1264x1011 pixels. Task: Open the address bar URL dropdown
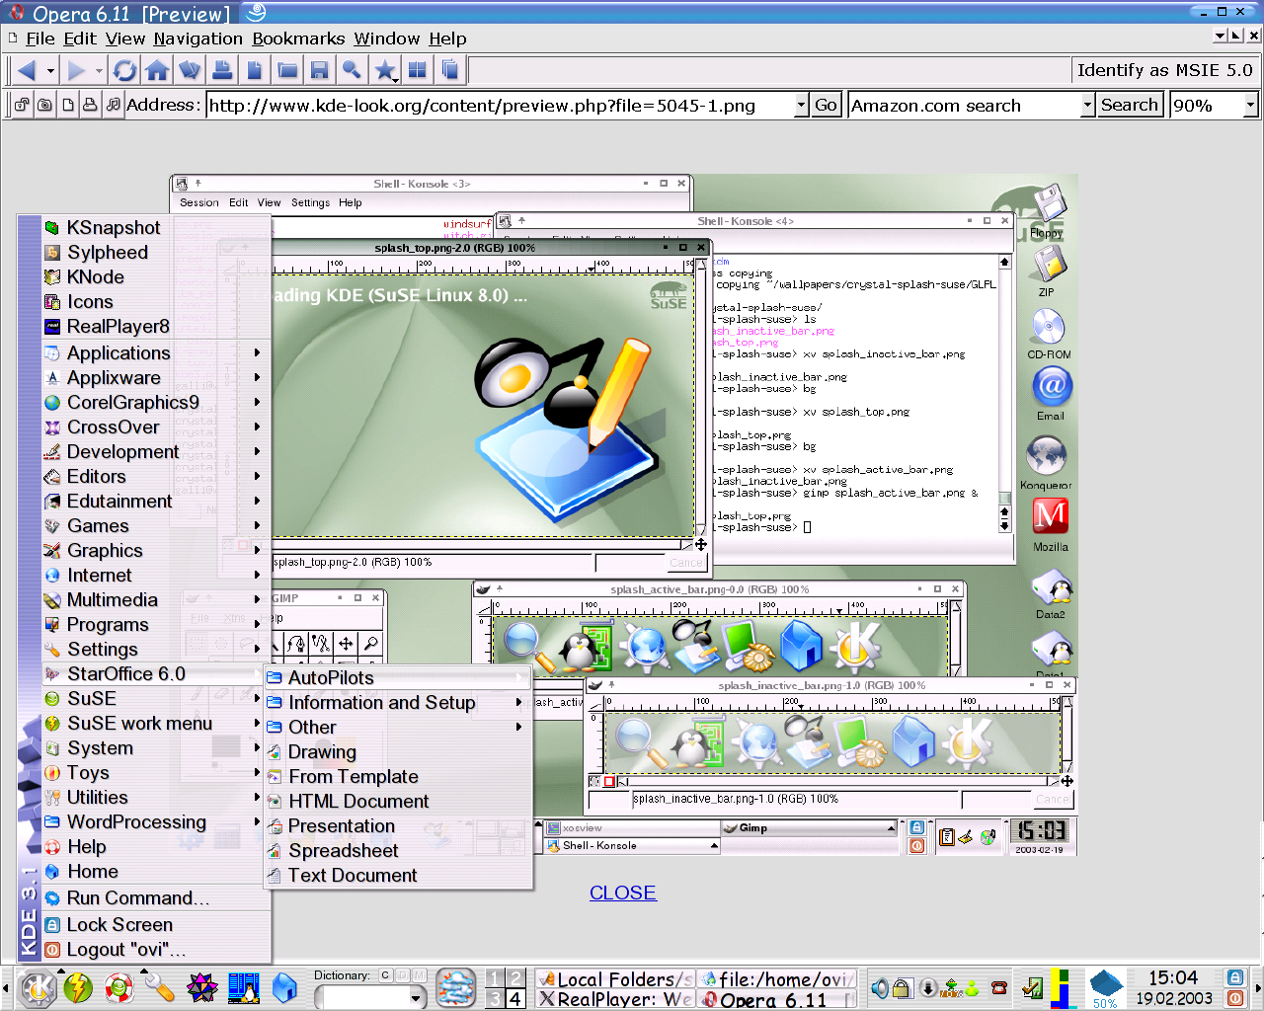point(801,106)
